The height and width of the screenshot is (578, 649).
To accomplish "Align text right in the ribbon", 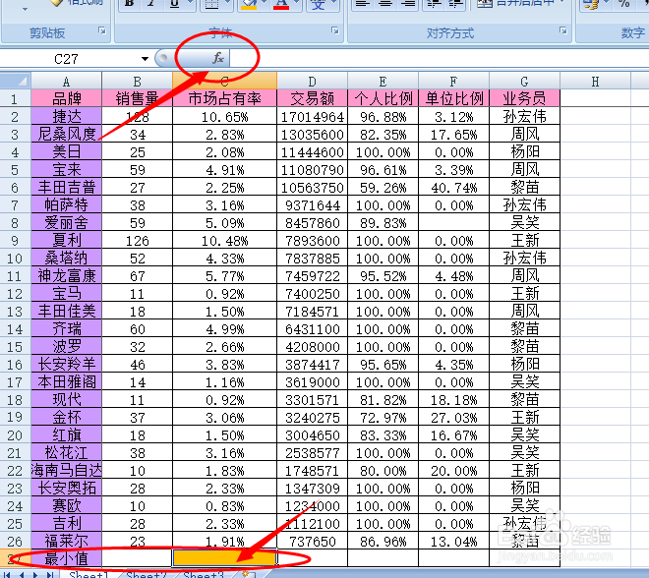I will coord(408,4).
